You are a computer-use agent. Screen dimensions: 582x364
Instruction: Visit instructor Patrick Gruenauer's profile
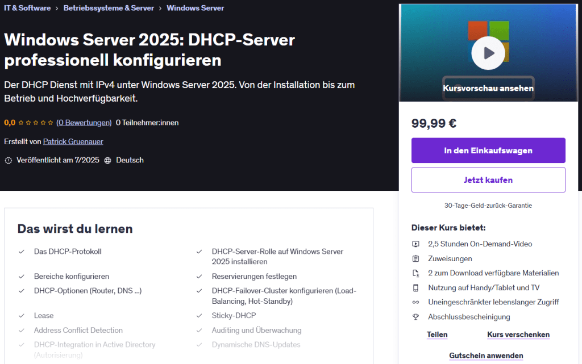[73, 141]
